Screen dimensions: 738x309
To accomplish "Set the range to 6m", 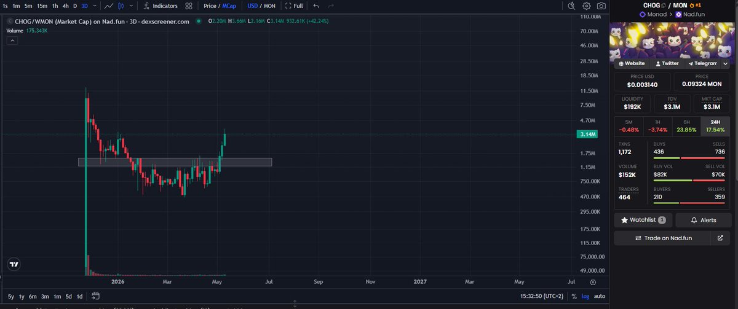I will [33, 296].
